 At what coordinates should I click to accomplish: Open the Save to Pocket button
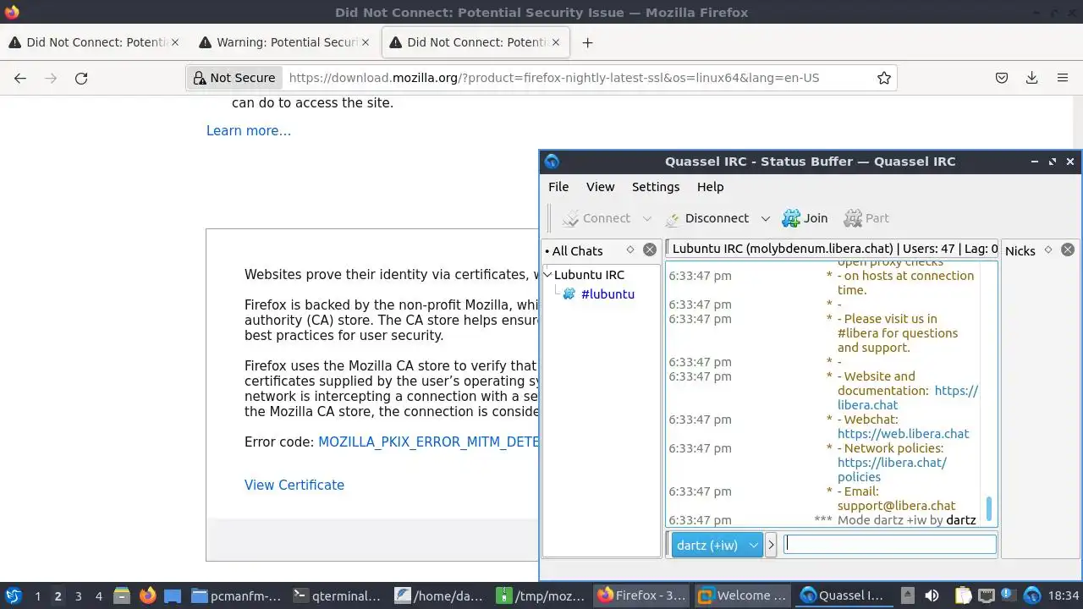(1002, 78)
